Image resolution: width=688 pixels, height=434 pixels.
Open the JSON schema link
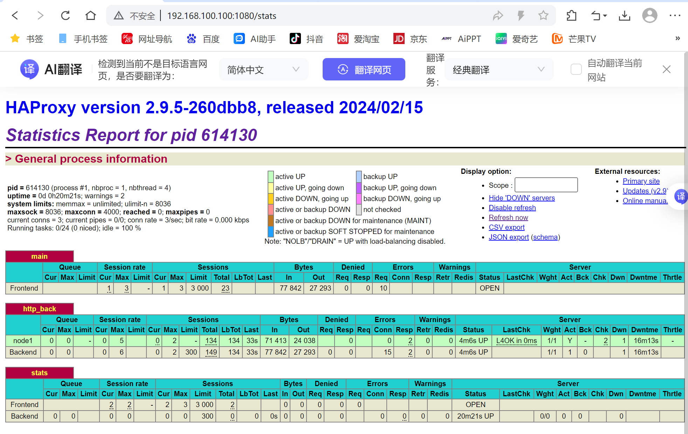click(545, 237)
